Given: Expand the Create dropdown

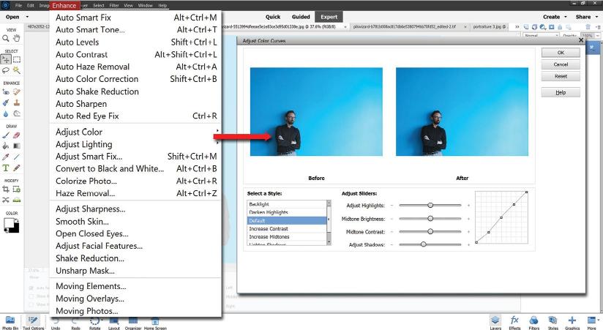Looking at the screenshot, I should click(x=565, y=17).
